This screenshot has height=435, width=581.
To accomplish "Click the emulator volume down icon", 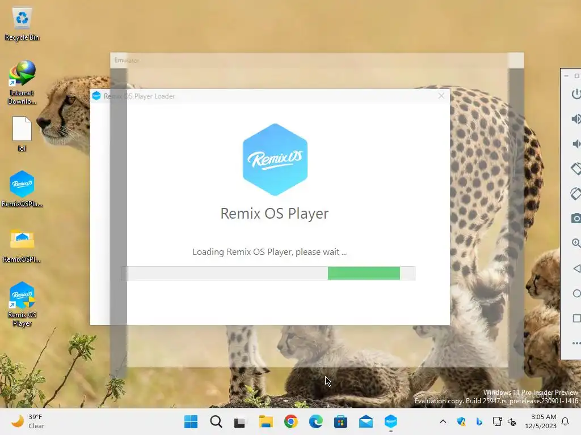I will (576, 143).
